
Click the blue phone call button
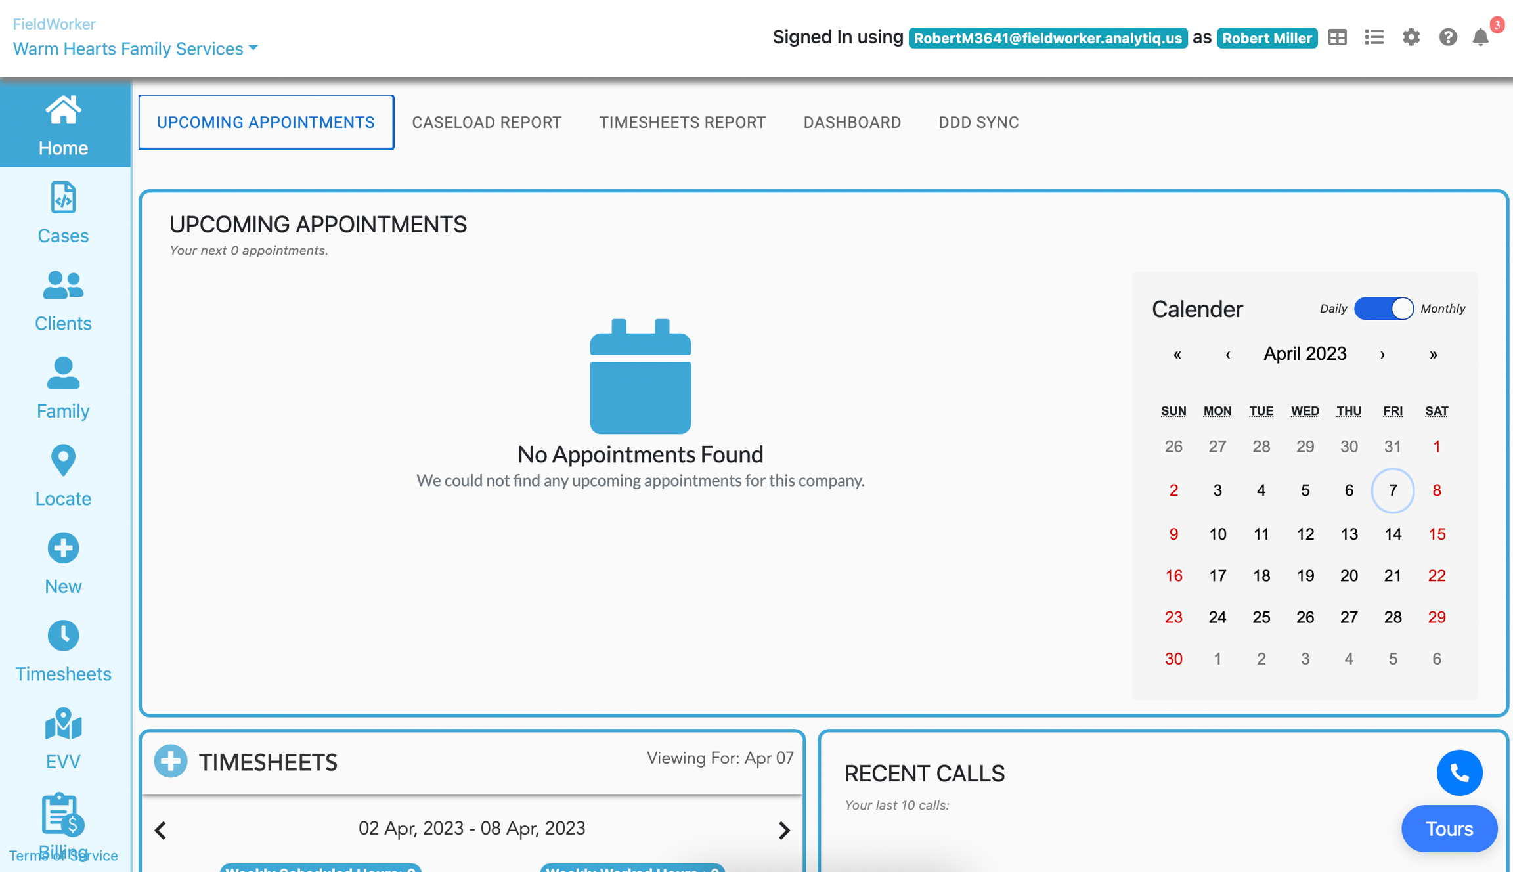click(x=1458, y=772)
